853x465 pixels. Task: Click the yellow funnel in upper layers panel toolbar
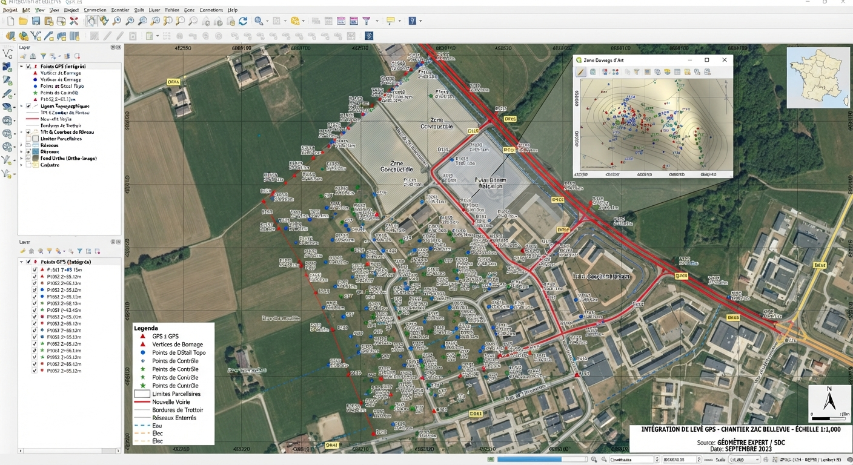click(x=43, y=56)
